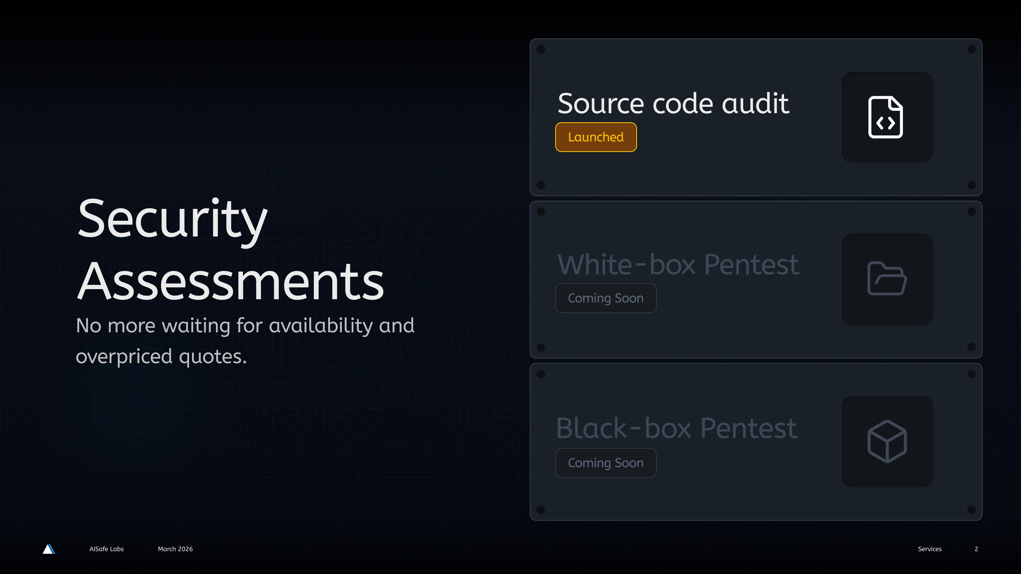The image size is (1021, 574).
Task: Click the bottom-right dot of Source code card
Action: 972,185
